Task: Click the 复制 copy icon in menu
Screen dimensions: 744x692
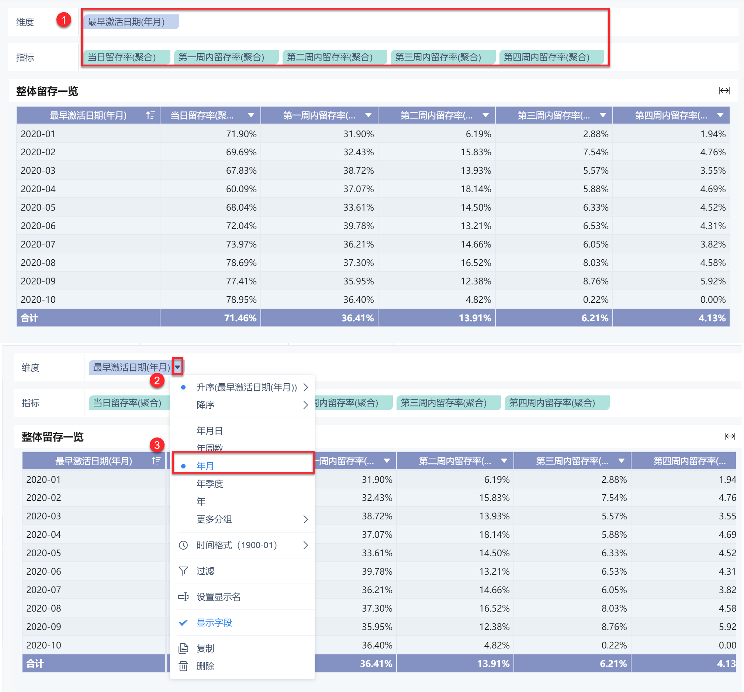Action: 183,648
